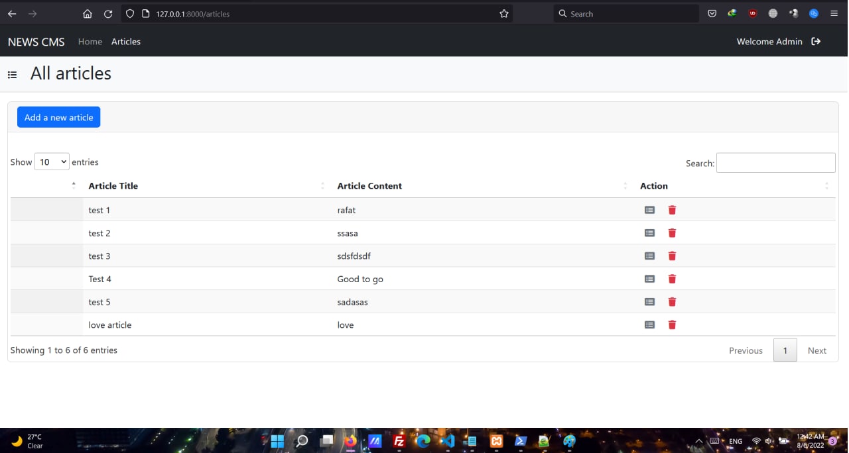Open taskbar search magnifier

302,441
